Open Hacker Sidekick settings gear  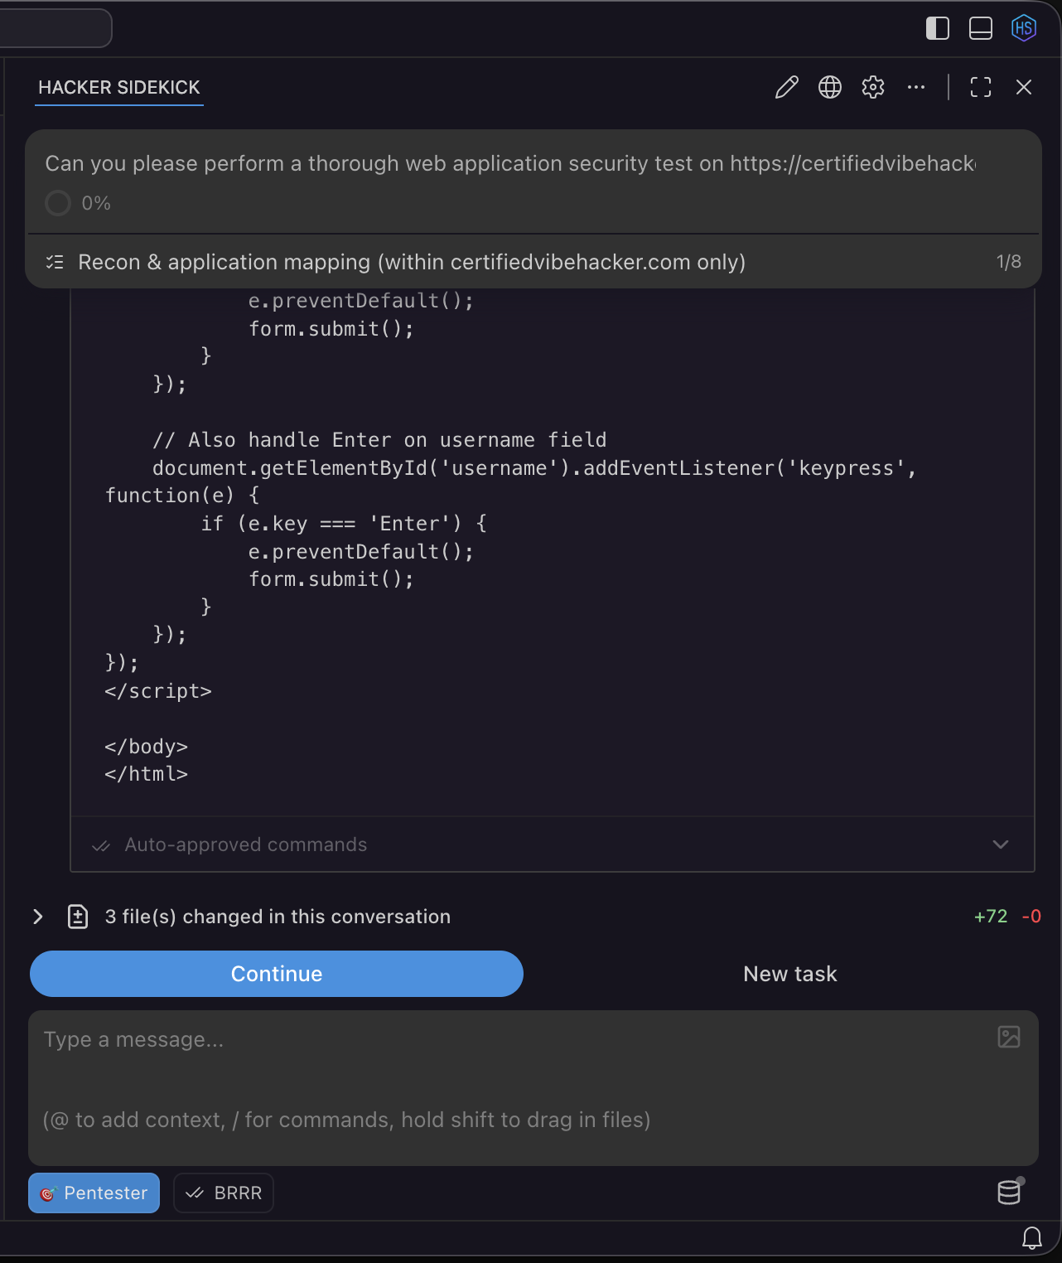(873, 87)
